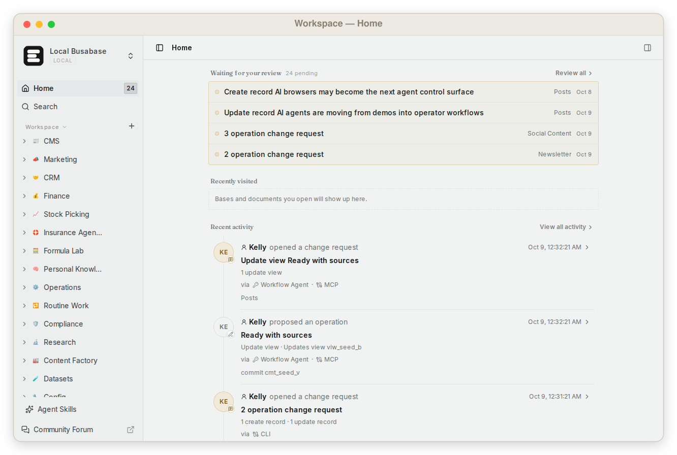Open the Ready with sources proposed operation

[276, 335]
